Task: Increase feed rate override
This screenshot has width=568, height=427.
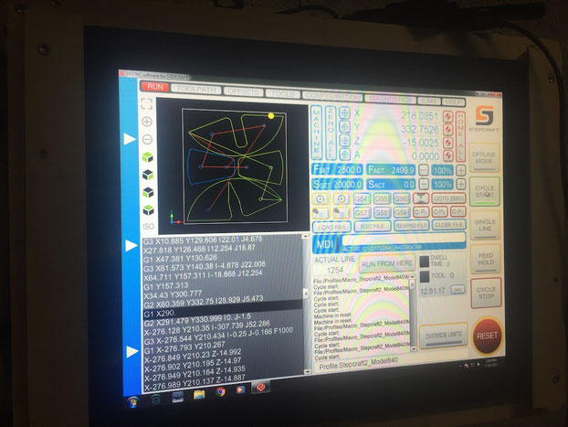Action: (460, 170)
